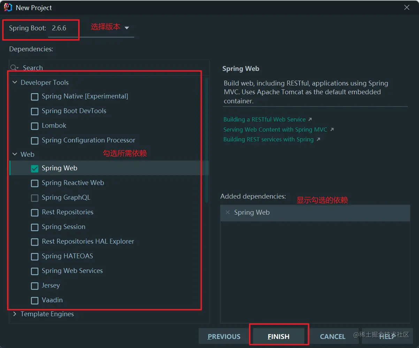Click the CANCEL button
Screen dimensions: 419x348
(333, 336)
